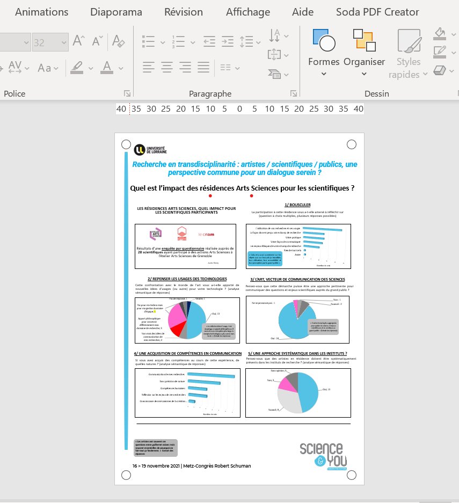Open the line spacing menu
The height and width of the screenshot is (503, 459).
pos(250,42)
